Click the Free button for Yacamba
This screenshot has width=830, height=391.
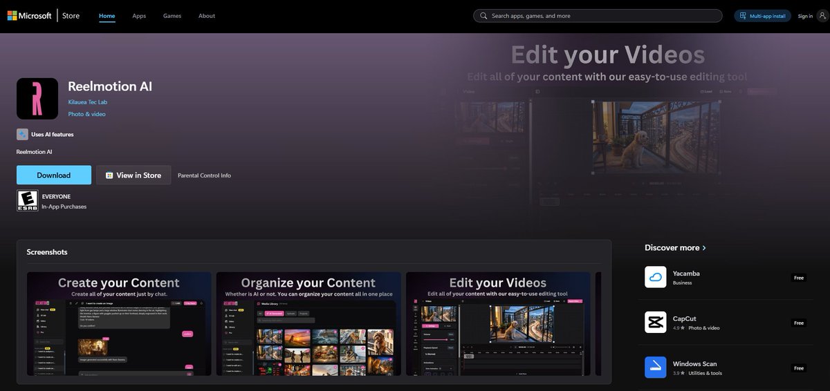(799, 278)
